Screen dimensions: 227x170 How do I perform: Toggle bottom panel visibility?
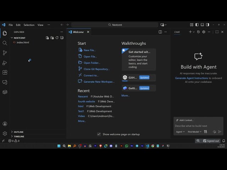pos(202,25)
